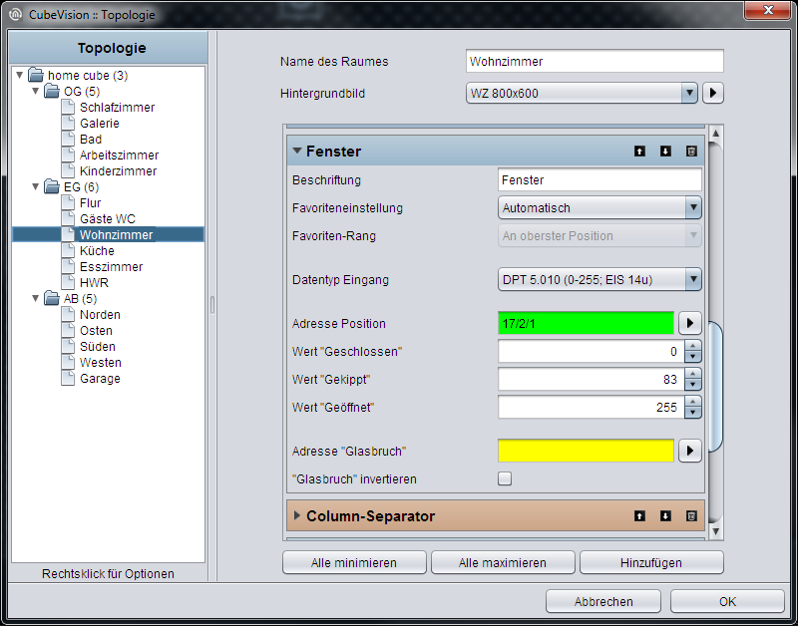
Task: Click Hinzufügen button
Action: tap(651, 563)
